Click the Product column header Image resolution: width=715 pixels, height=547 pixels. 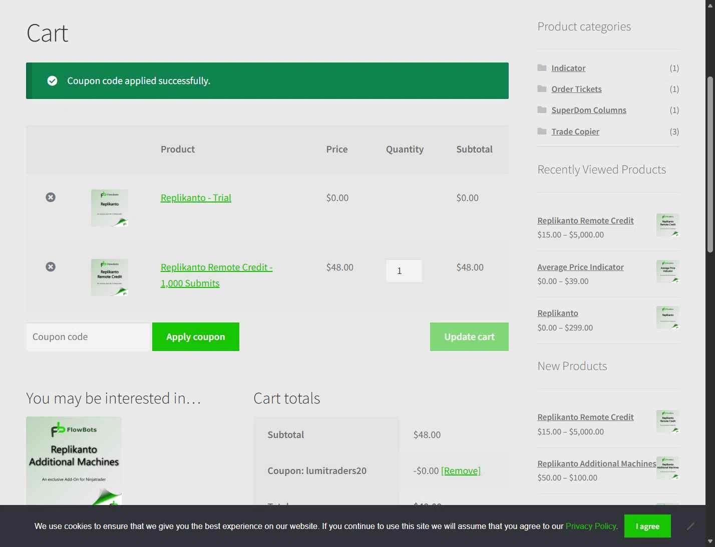click(x=178, y=149)
